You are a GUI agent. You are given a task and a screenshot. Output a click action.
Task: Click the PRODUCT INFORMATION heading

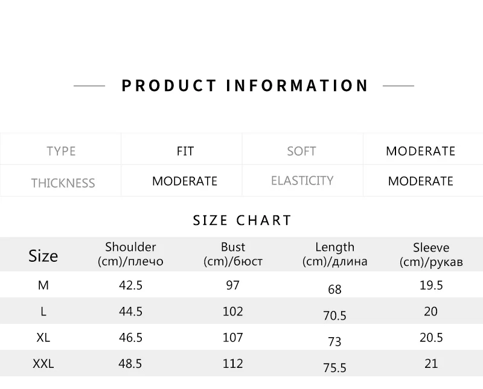(245, 86)
